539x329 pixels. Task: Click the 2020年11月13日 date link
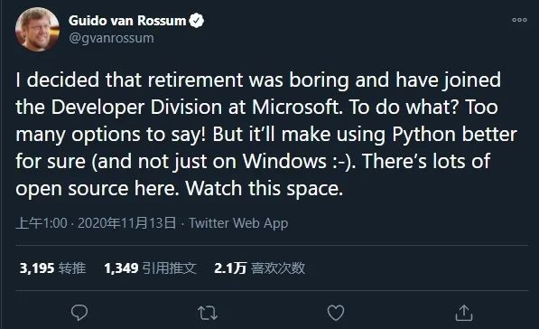point(126,223)
